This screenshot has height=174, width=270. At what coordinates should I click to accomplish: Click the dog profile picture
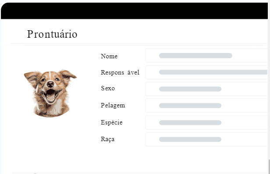[50, 93]
